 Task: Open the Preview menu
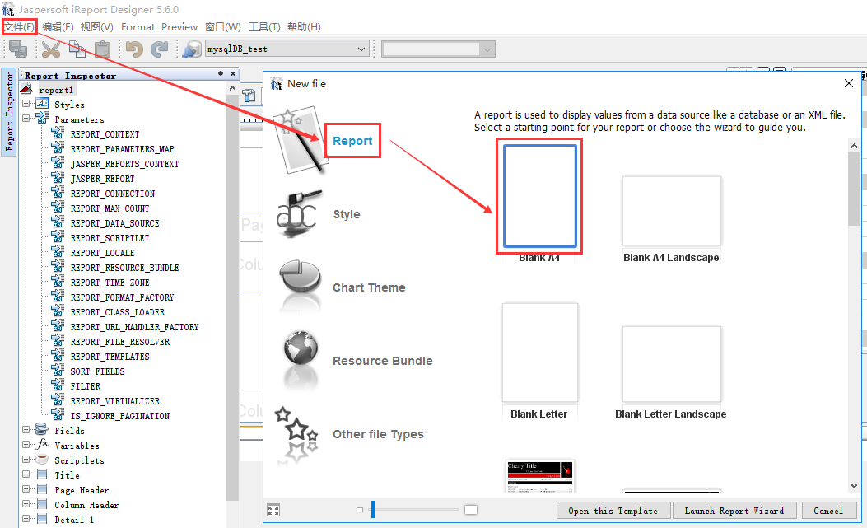point(179,26)
